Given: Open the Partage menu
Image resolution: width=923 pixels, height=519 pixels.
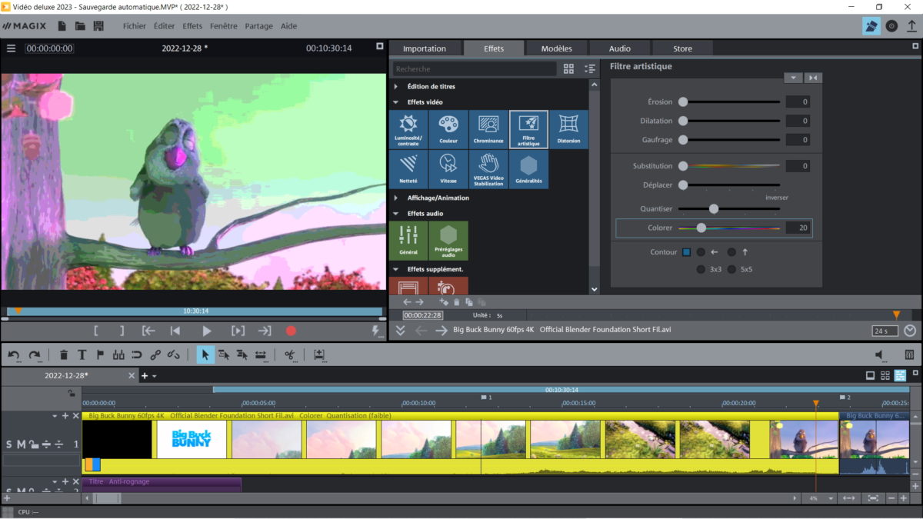Looking at the screenshot, I should pyautogui.click(x=258, y=26).
